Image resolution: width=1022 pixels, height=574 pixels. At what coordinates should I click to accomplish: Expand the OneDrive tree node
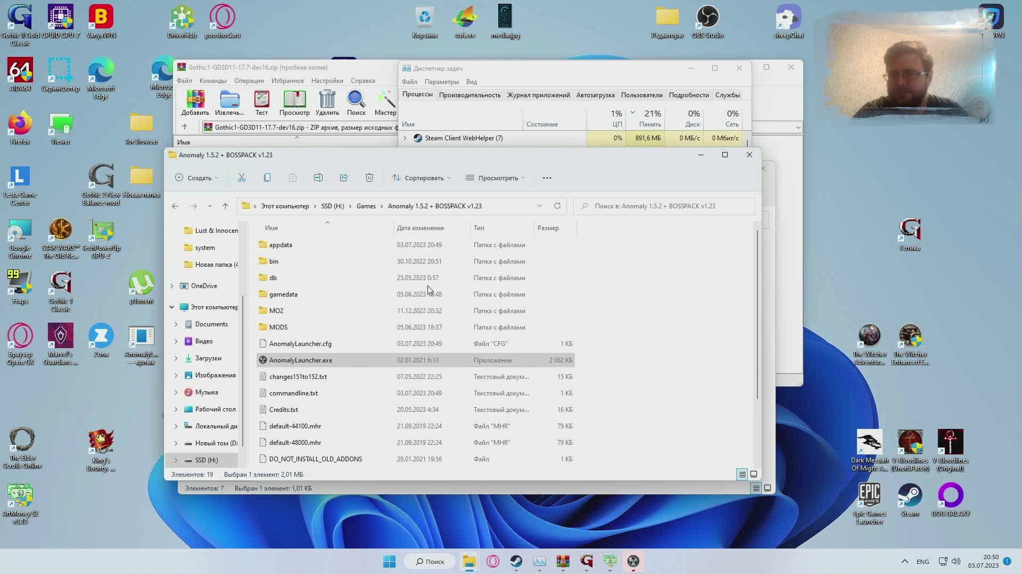(171, 286)
